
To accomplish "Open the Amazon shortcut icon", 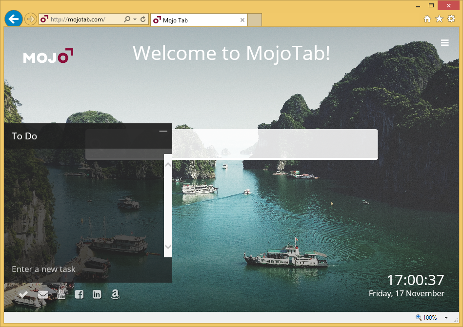I will (x=115, y=294).
